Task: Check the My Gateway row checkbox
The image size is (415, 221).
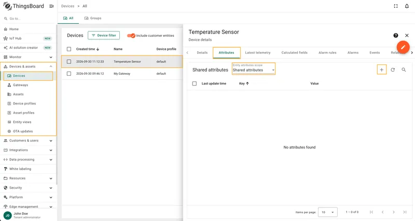Action: pos(69,74)
